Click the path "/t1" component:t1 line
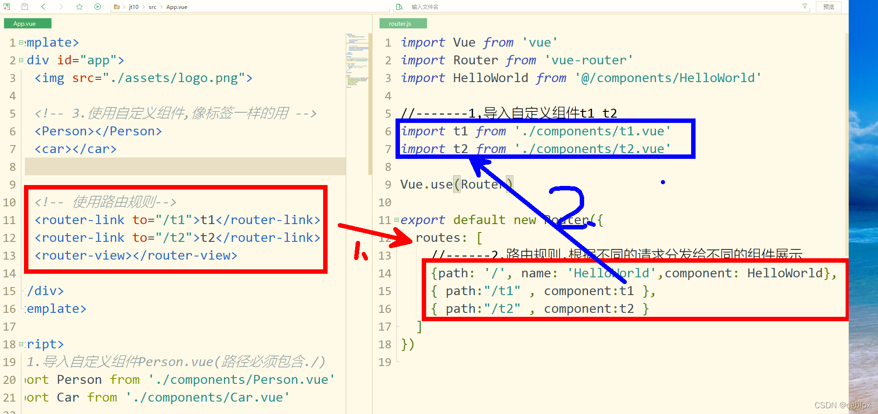Image resolution: width=878 pixels, height=414 pixels. tap(543, 291)
